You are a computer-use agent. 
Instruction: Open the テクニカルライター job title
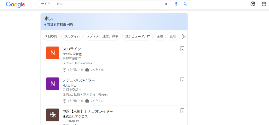tap(79, 80)
